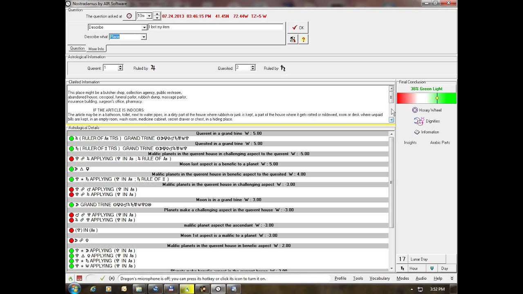Expand the DragonBar extras chevron
Screen dimensions: 523x294
click(452, 278)
